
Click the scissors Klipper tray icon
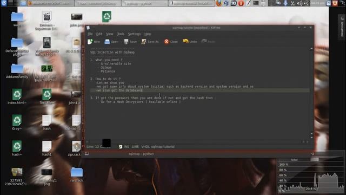292,3
